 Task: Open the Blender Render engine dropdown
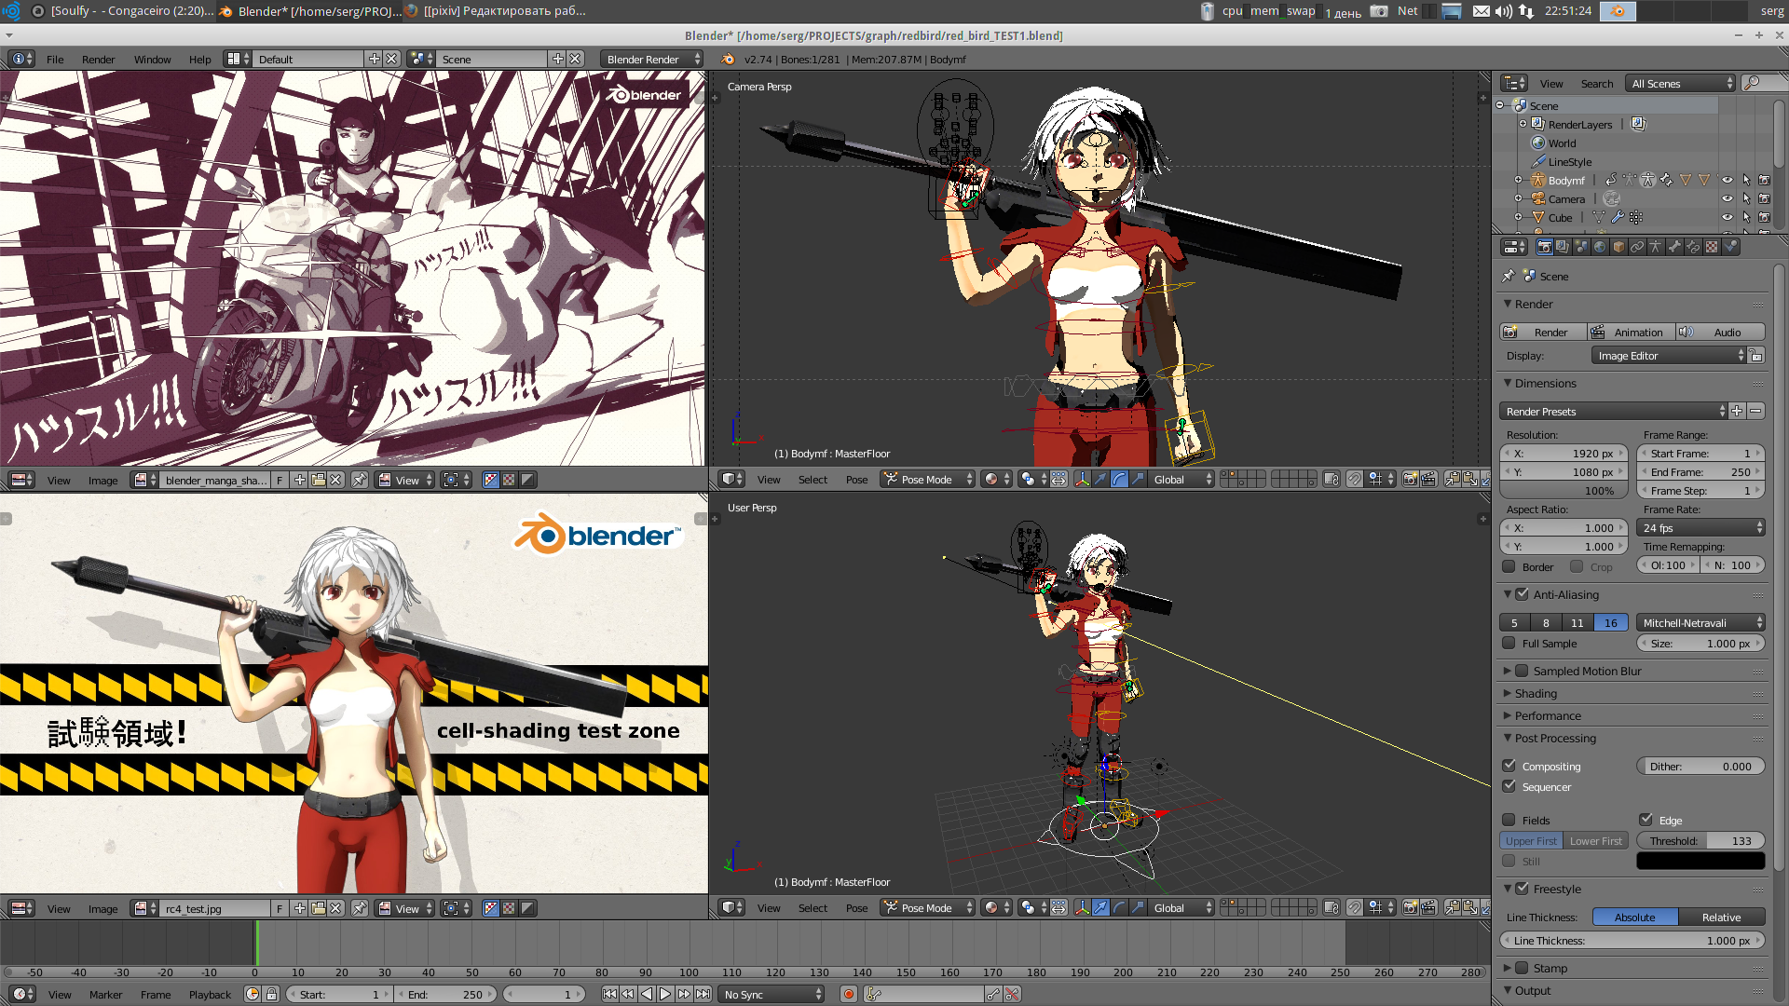click(652, 59)
